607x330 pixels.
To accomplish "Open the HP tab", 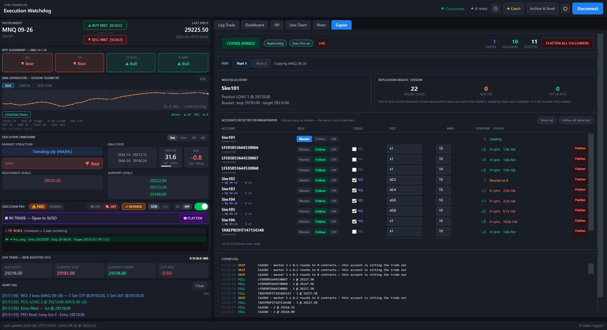I will tap(277, 25).
